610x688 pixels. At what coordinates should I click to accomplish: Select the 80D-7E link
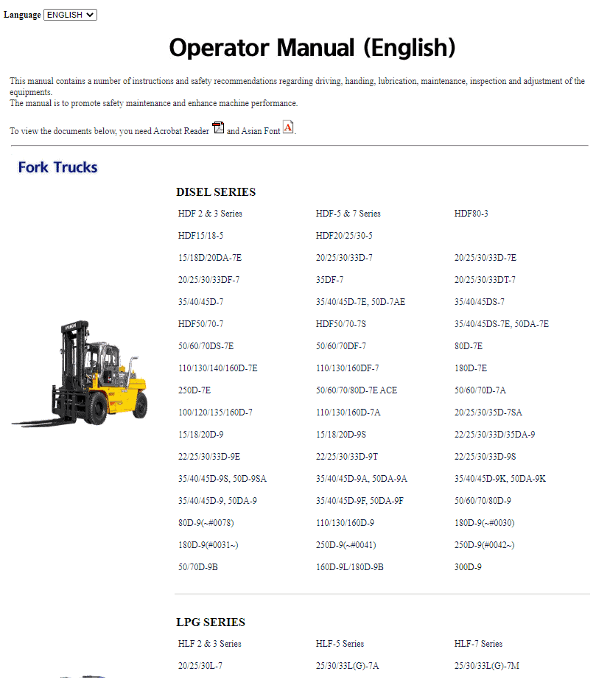(469, 346)
